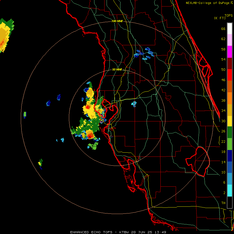The image size is (234, 234).
Task: Click the TOPS legend title
Action: [229, 16]
